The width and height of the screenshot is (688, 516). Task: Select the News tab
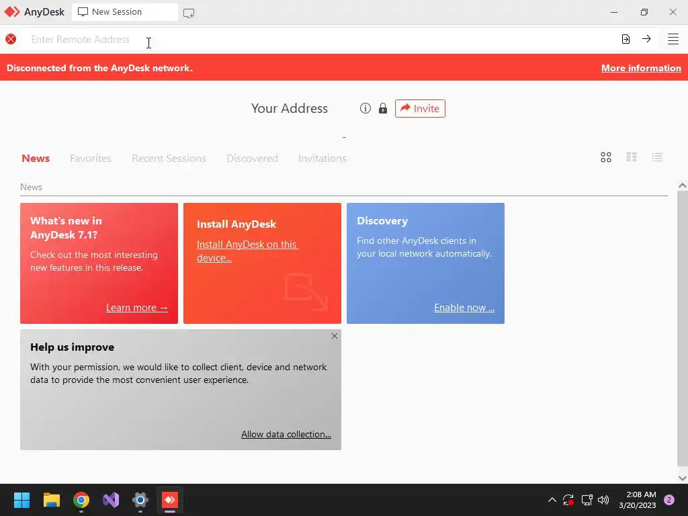(x=36, y=158)
